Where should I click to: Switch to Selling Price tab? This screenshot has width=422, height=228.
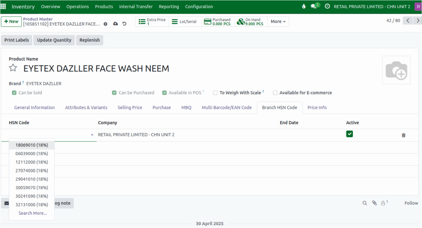point(130,107)
